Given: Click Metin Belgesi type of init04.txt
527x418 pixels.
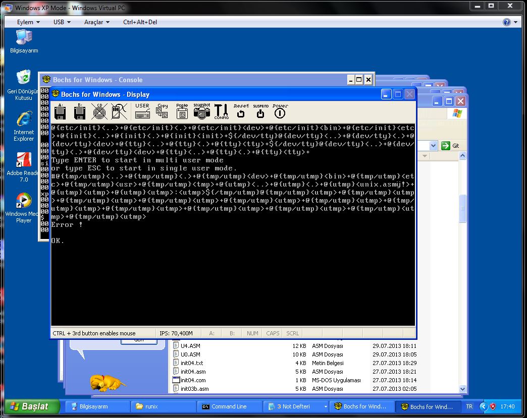Looking at the screenshot, I should pyautogui.click(x=328, y=363).
